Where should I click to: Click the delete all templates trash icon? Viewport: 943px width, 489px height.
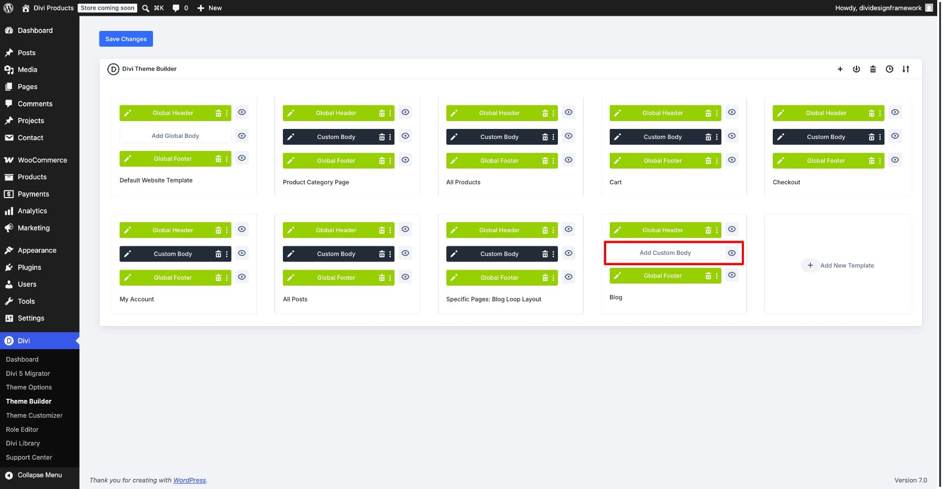coord(873,69)
